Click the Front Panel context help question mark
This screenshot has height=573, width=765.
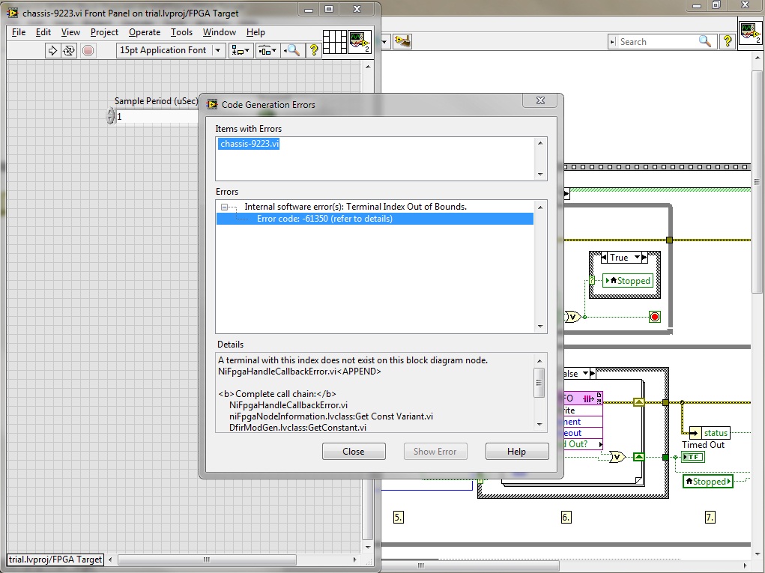[x=314, y=50]
